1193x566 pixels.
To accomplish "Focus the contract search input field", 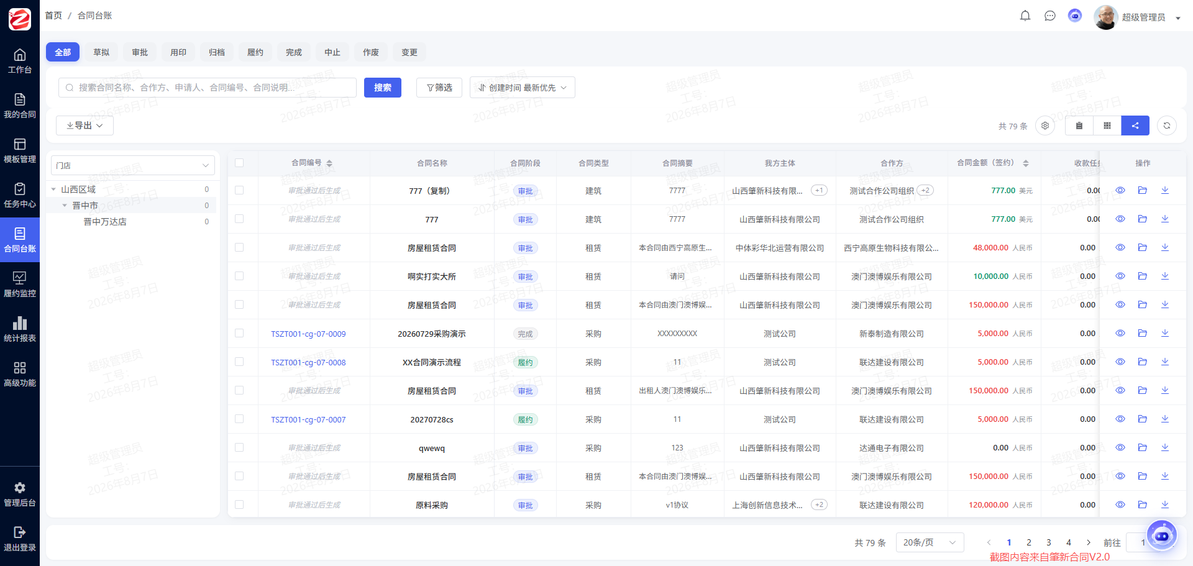I will [x=208, y=88].
